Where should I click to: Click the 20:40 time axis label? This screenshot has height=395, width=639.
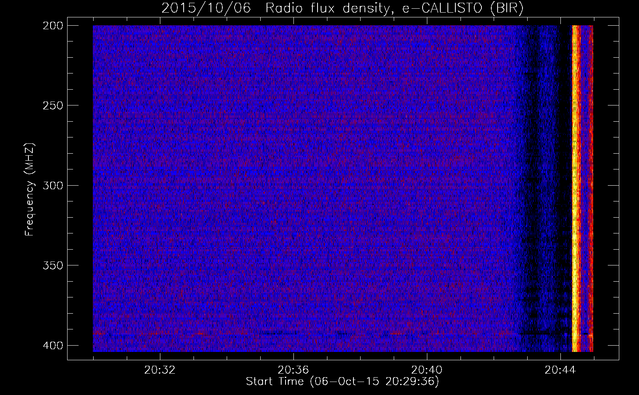(427, 370)
